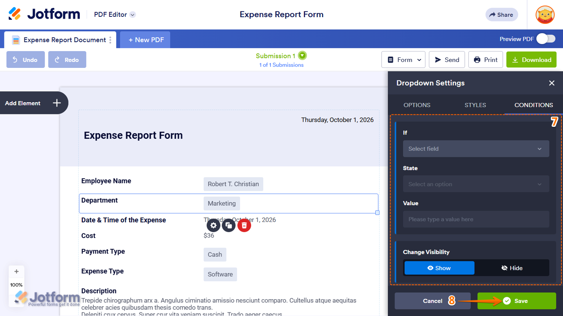The height and width of the screenshot is (316, 563).
Task: Click the green Download button
Action: 531,60
